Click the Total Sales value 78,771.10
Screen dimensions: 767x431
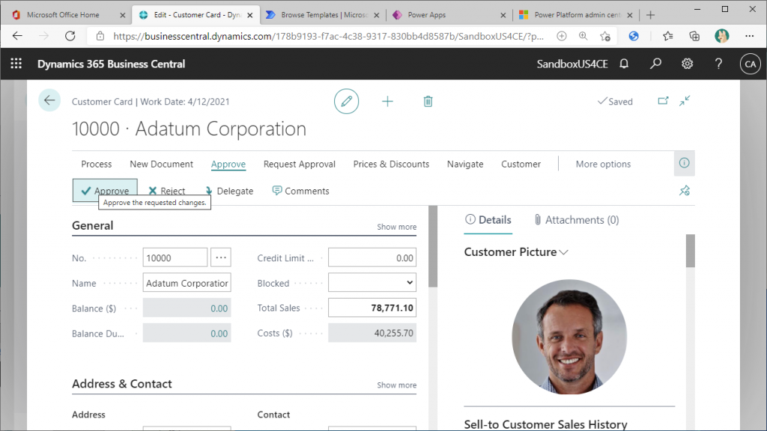point(392,308)
